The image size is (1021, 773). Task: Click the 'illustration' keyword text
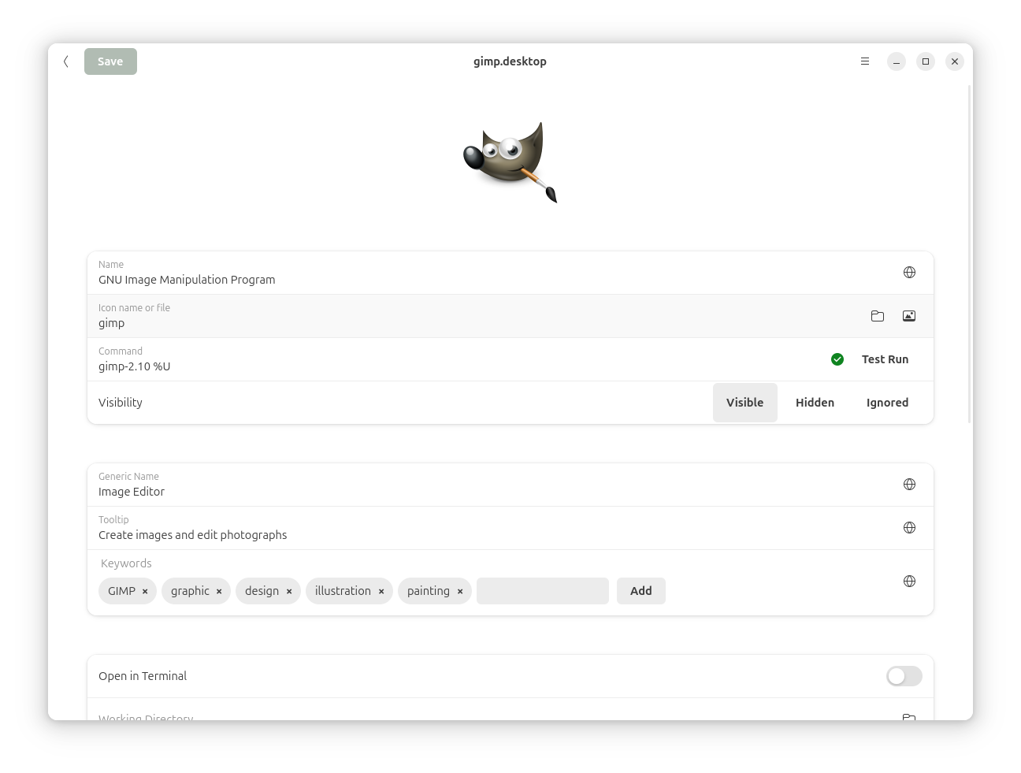[x=343, y=591]
